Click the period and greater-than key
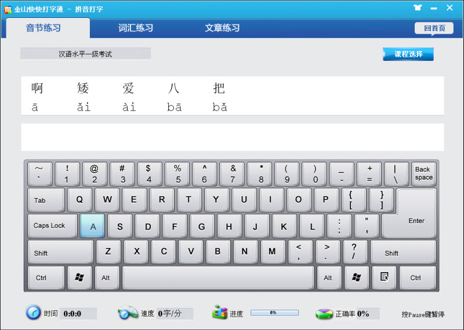464x330 pixels. click(x=327, y=252)
